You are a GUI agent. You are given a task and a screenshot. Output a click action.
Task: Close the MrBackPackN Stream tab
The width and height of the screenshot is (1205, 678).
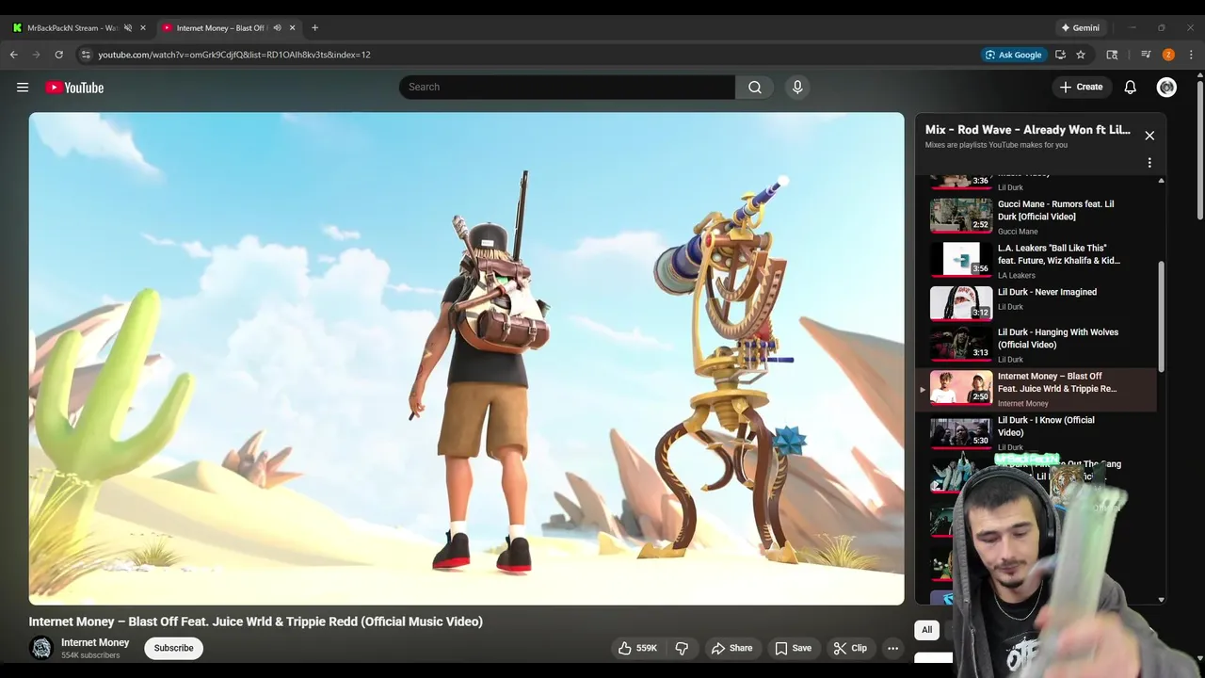point(143,28)
